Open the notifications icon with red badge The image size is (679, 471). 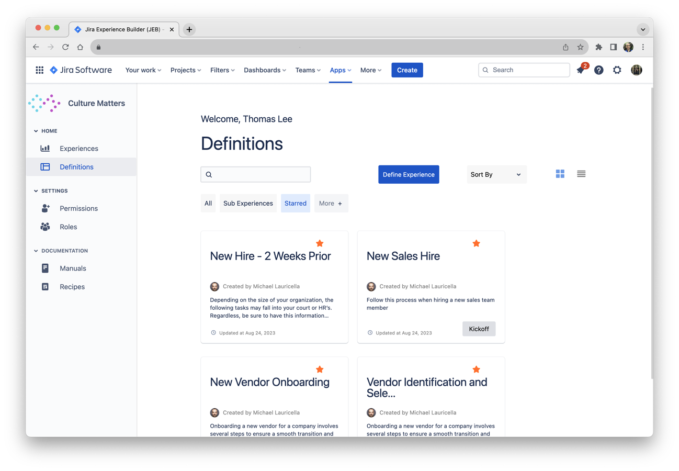click(x=581, y=70)
